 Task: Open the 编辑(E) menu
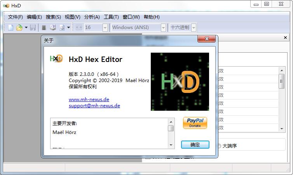tap(34, 17)
